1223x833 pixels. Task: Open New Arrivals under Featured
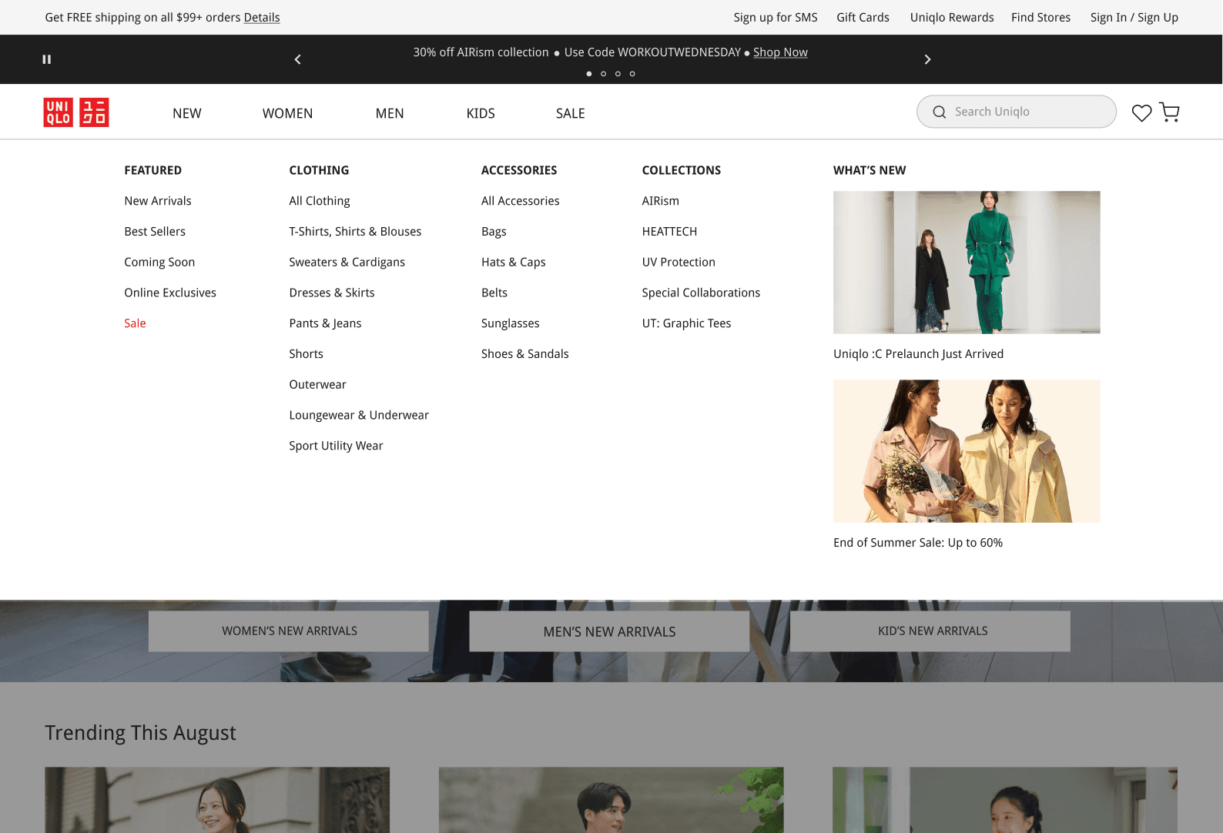click(158, 201)
